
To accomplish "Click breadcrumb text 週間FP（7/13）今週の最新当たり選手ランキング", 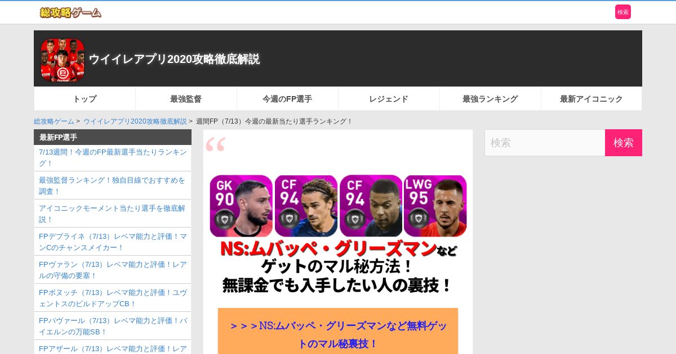I will click(x=274, y=121).
